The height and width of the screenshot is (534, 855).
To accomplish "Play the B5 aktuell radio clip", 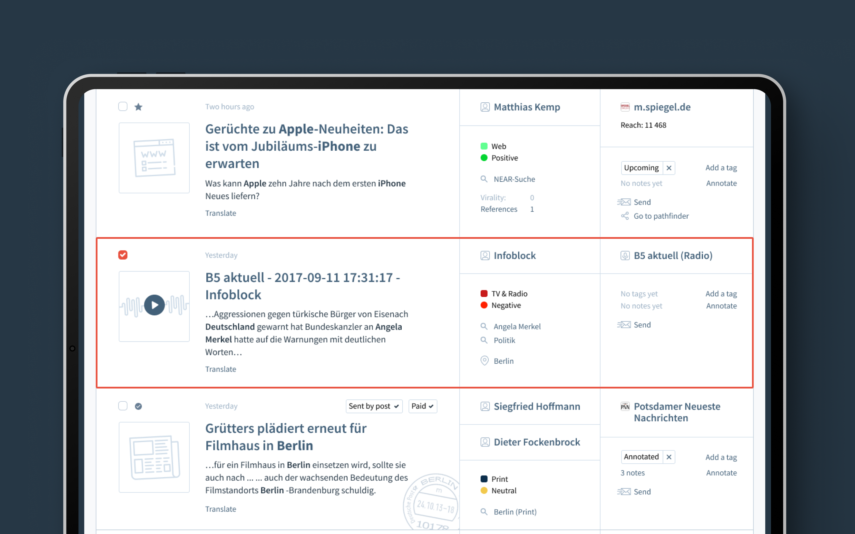I will coord(154,305).
